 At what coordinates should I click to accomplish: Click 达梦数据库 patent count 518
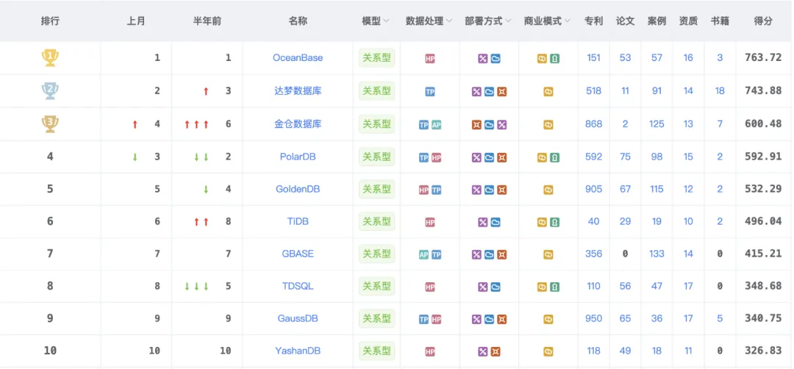(593, 90)
